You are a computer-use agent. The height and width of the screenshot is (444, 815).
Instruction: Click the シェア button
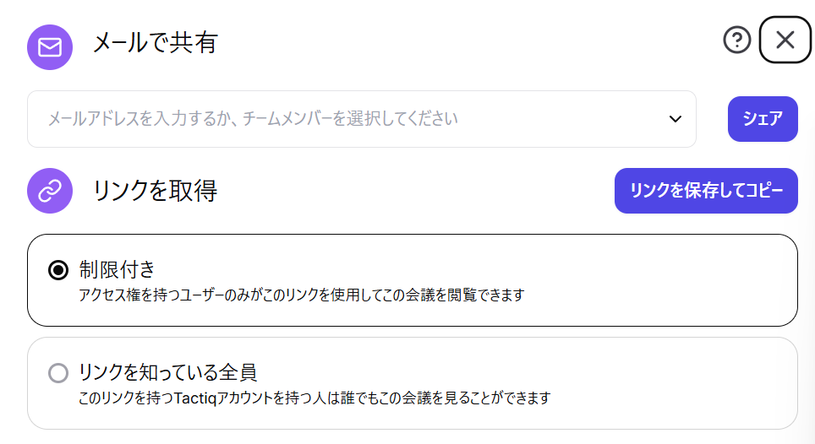coord(763,119)
